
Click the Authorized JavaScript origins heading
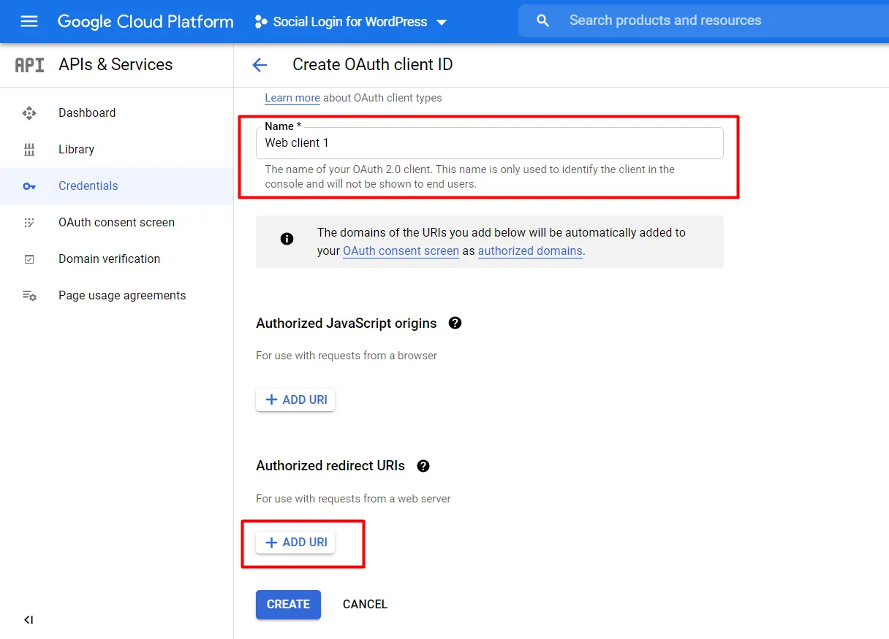pyautogui.click(x=347, y=323)
